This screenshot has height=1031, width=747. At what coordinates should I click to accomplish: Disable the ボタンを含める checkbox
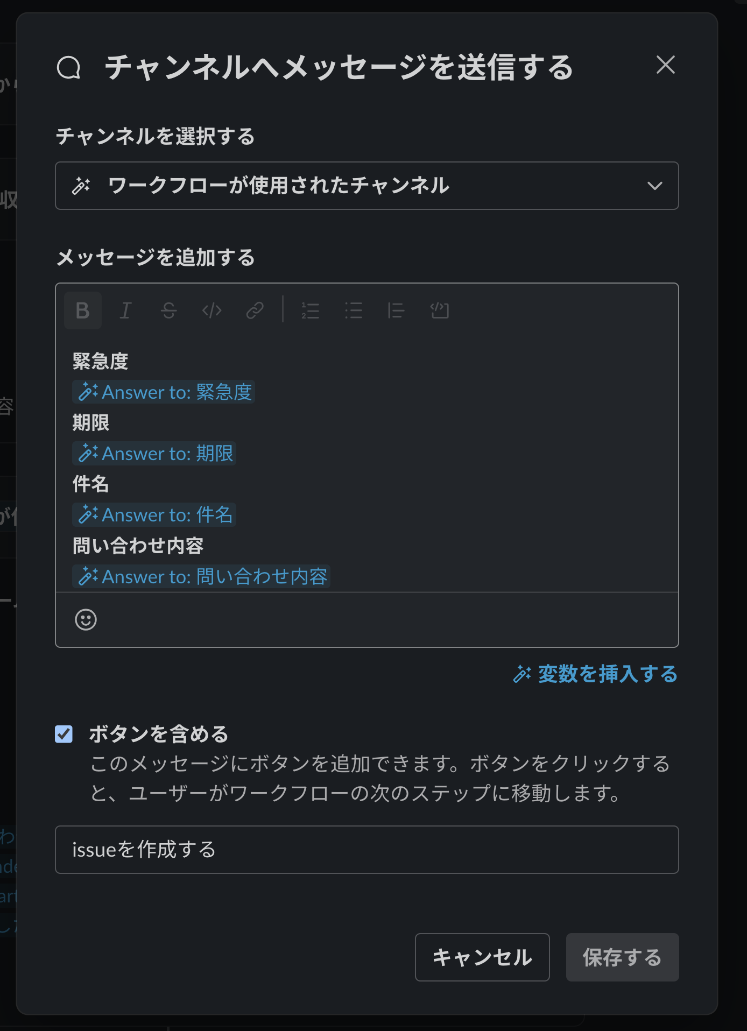[x=63, y=734]
